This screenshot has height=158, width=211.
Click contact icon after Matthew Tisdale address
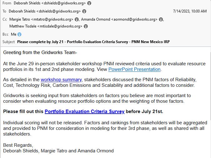(x=86, y=26)
